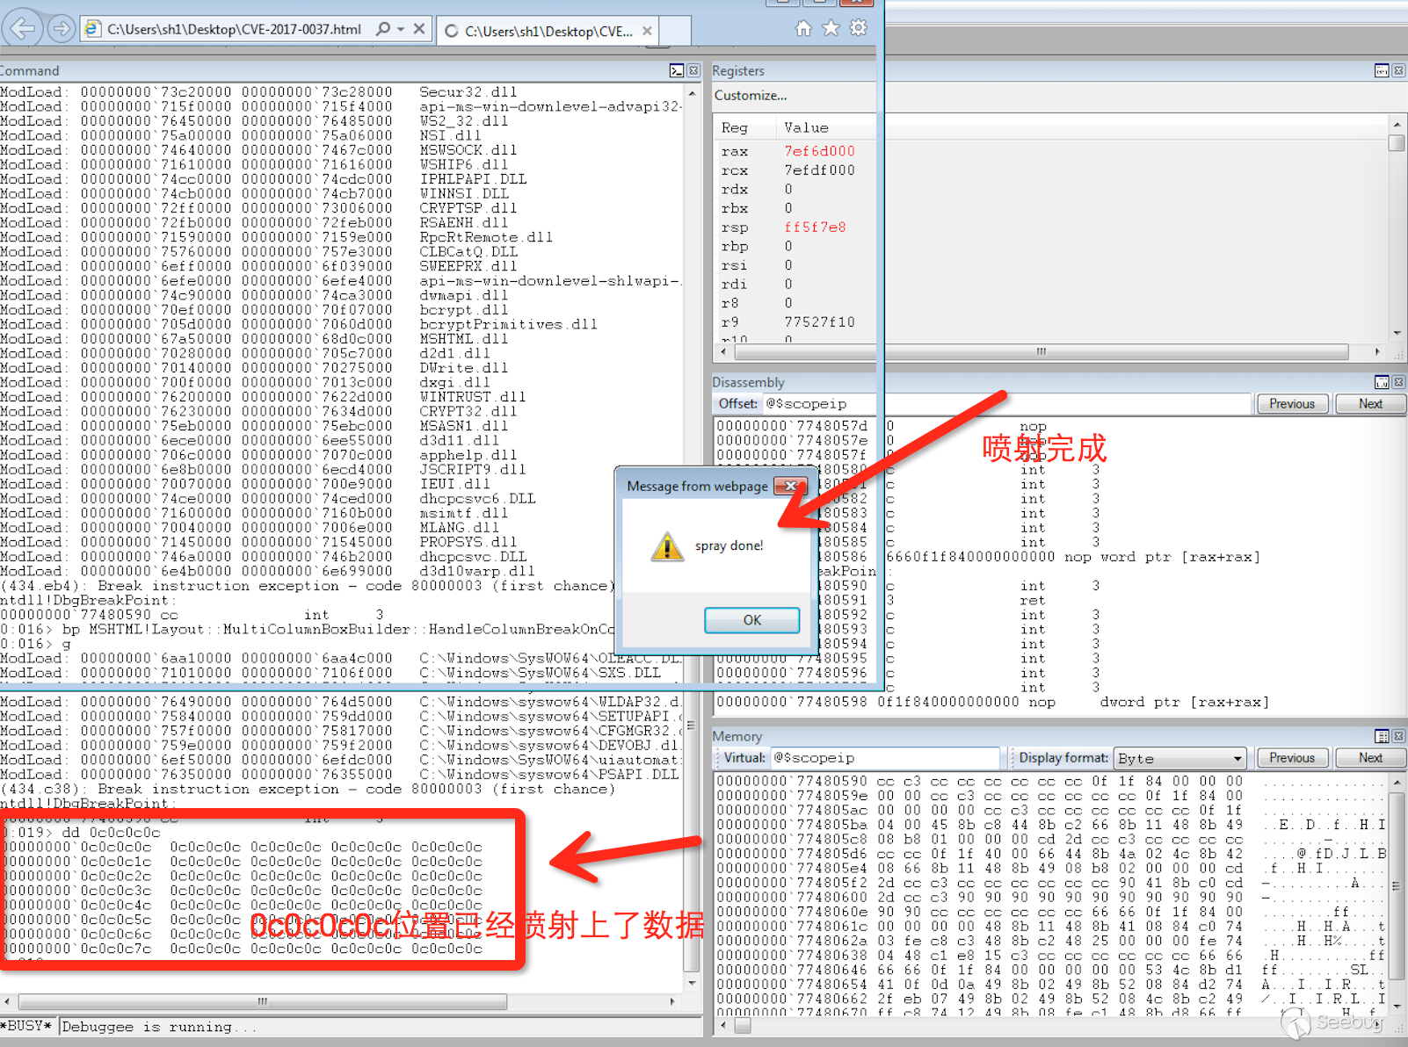The width and height of the screenshot is (1408, 1047).
Task: Click Next in the Memory pane
Action: click(1370, 758)
